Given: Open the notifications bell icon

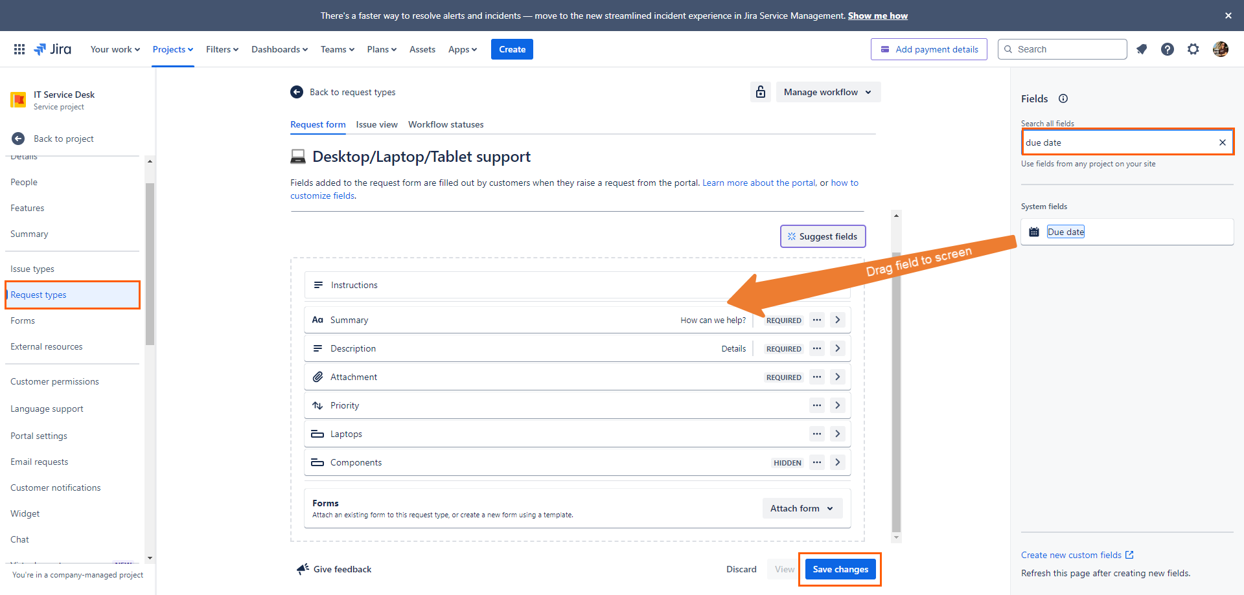Looking at the screenshot, I should click(x=1142, y=49).
